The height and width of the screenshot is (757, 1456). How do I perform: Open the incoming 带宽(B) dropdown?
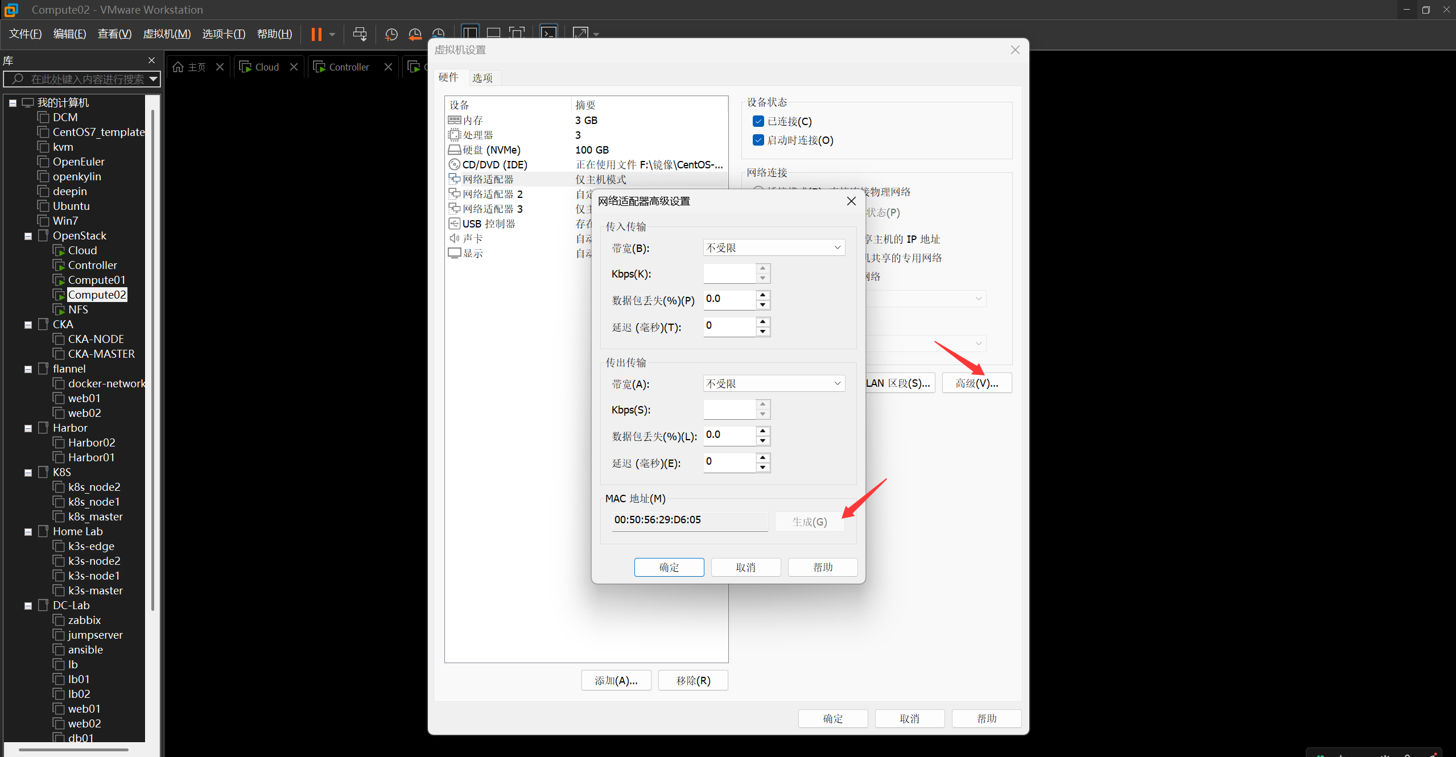[774, 247]
